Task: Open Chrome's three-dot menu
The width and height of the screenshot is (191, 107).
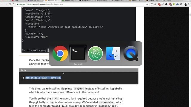Action: pos(189,4)
